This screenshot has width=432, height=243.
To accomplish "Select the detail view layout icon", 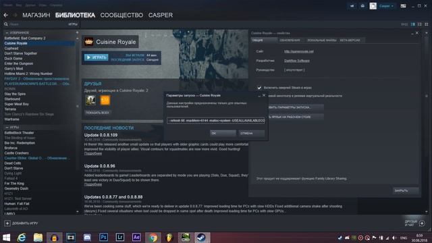I will [412, 24].
